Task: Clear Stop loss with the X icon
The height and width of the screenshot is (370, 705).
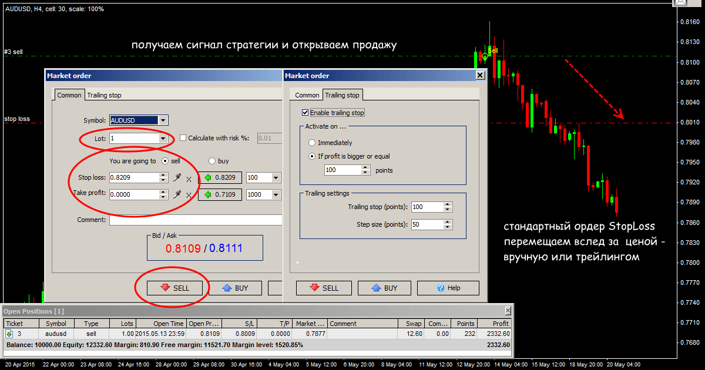Action: pos(189,179)
